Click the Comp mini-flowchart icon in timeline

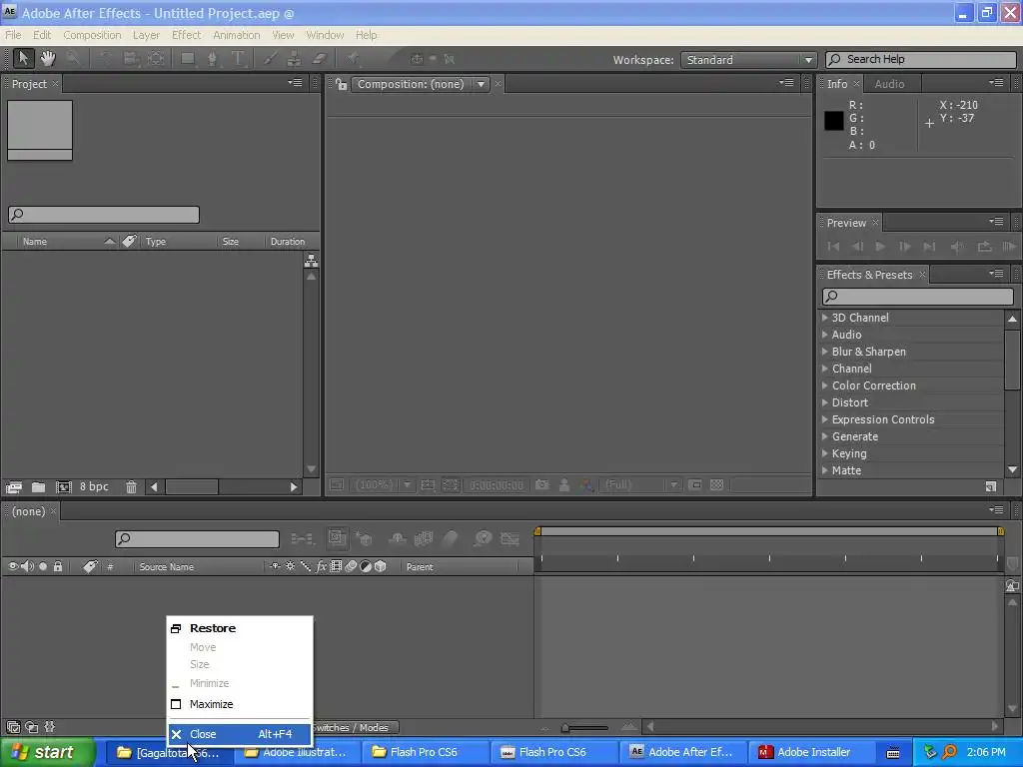click(302, 538)
